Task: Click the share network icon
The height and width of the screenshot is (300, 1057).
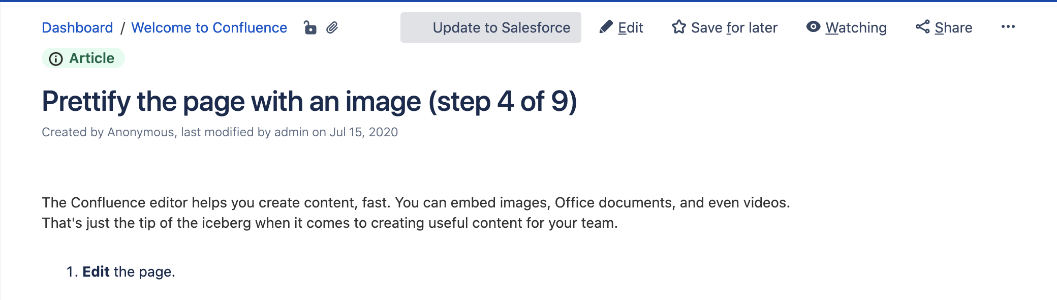Action: (x=922, y=27)
